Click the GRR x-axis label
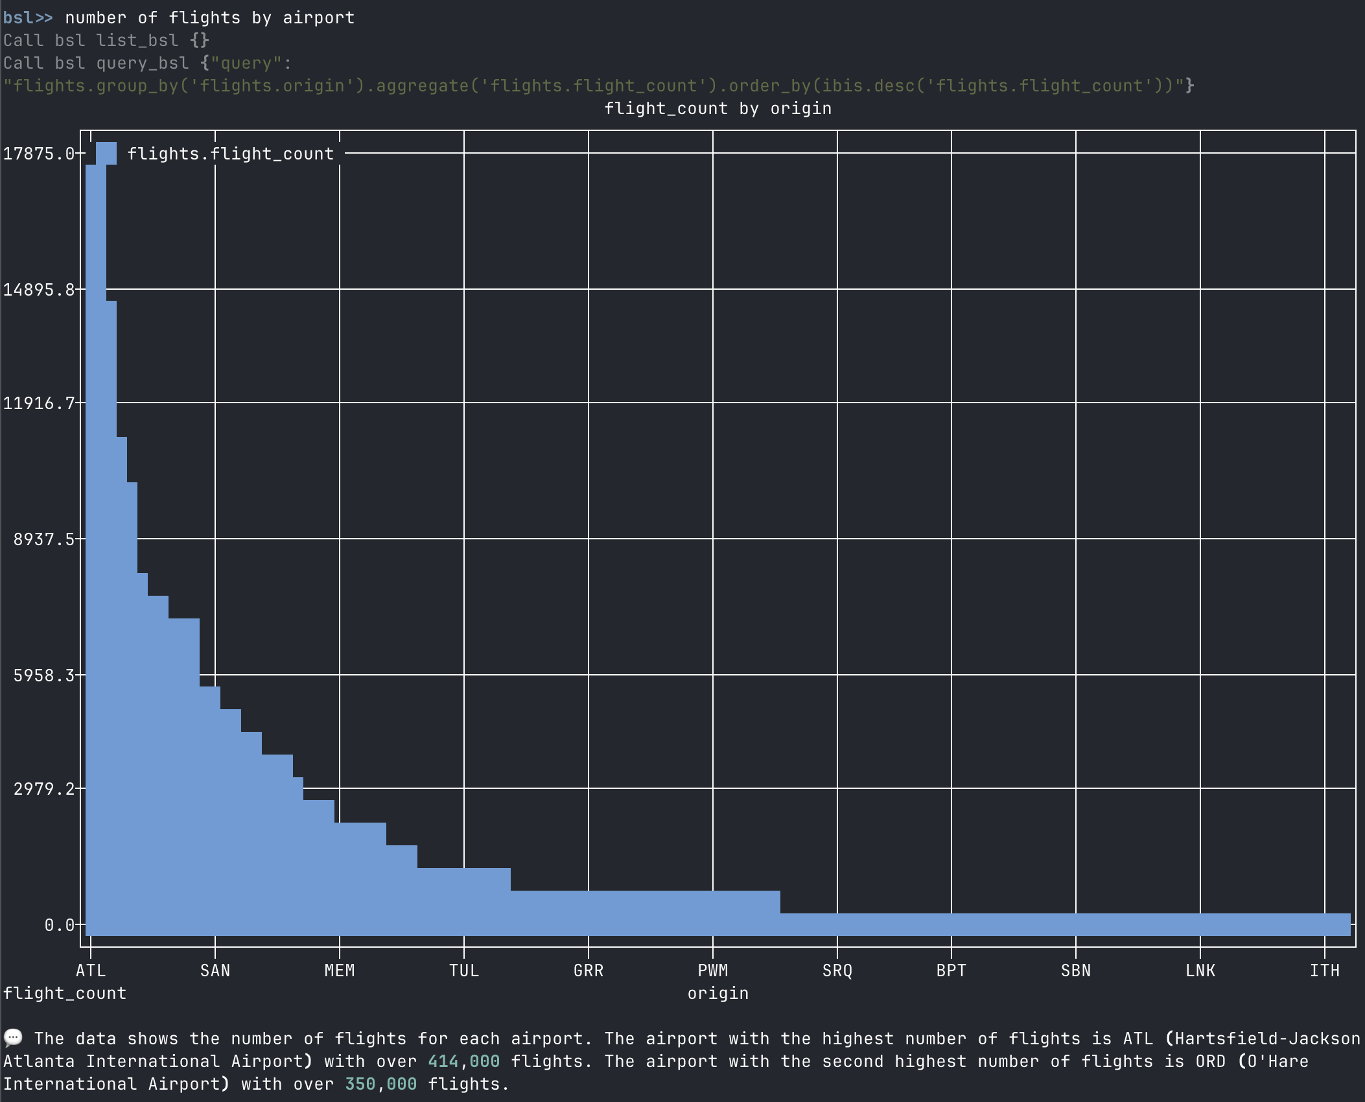This screenshot has height=1102, width=1365. pos(589,970)
